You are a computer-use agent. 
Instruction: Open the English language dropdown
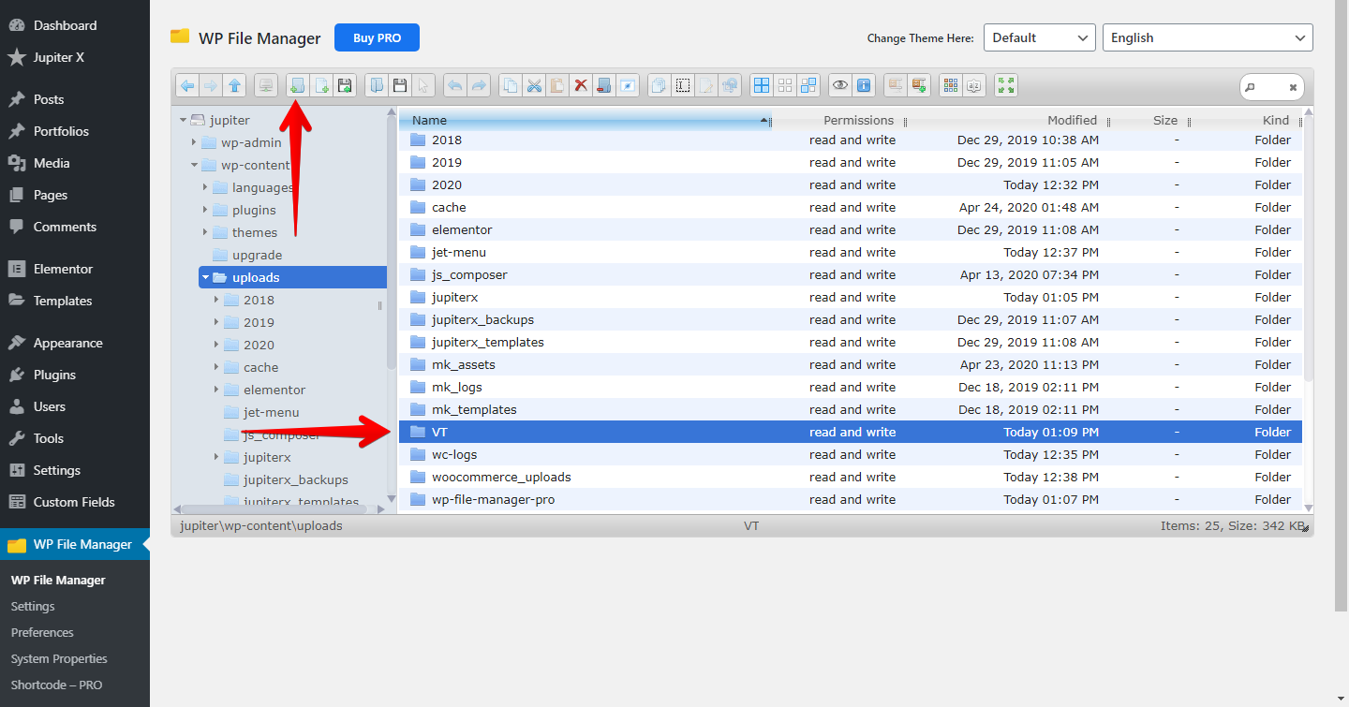[1208, 37]
